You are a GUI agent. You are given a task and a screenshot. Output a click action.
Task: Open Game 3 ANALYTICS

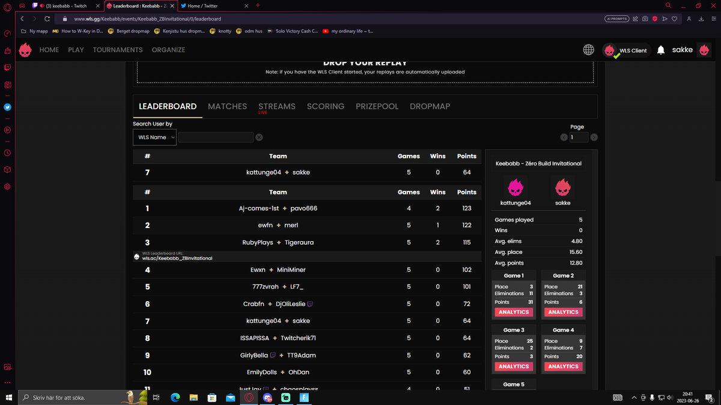(514, 366)
